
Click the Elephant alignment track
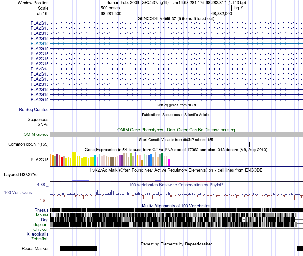pos(176,224)
